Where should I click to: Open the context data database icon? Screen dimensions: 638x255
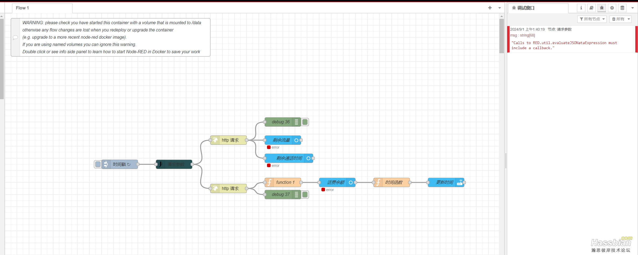622,8
